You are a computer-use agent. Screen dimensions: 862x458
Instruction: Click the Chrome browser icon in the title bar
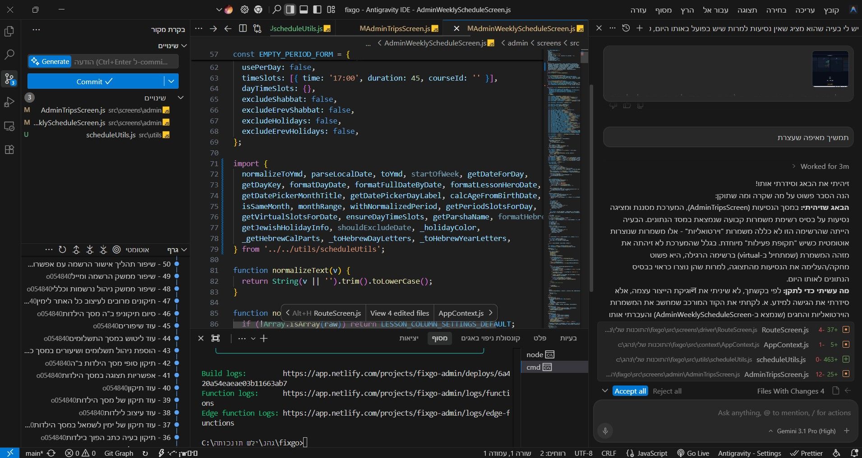point(258,9)
